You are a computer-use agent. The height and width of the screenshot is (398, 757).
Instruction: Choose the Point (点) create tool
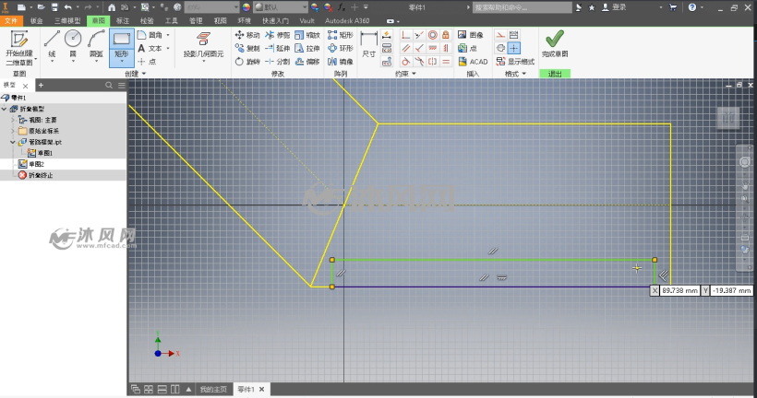pos(147,61)
